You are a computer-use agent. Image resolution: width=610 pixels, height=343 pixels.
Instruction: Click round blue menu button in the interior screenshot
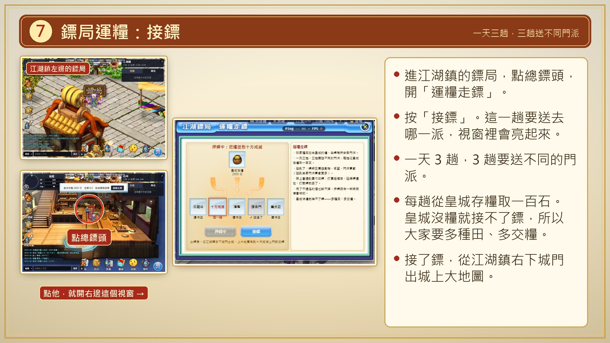(158, 266)
